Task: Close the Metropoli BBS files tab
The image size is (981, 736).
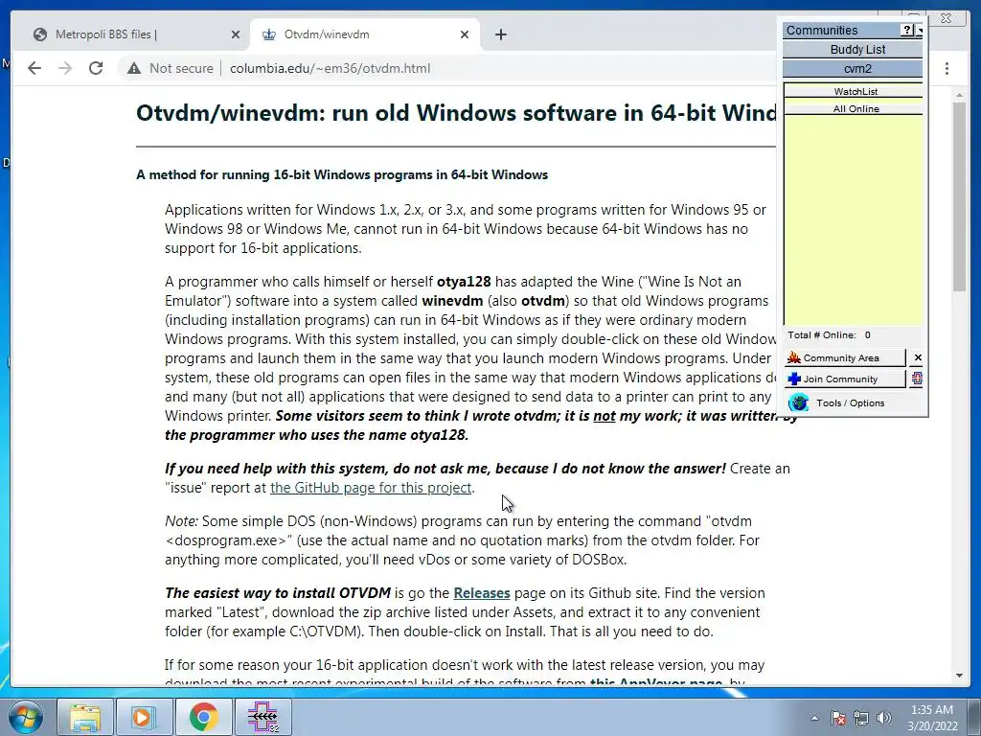Action: pyautogui.click(x=236, y=34)
